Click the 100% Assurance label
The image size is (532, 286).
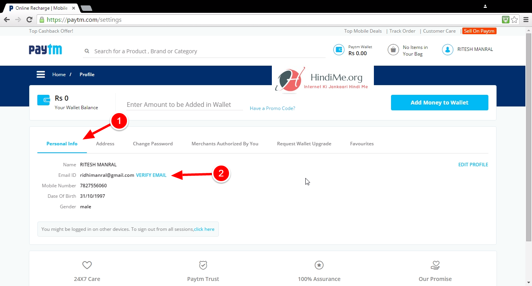pyautogui.click(x=319, y=279)
